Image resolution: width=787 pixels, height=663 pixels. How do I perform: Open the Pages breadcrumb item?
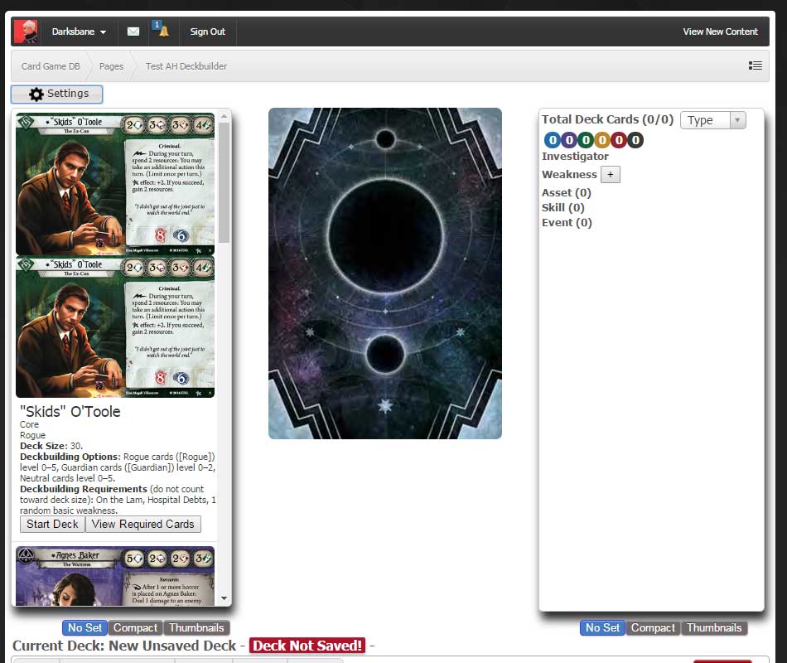[111, 66]
